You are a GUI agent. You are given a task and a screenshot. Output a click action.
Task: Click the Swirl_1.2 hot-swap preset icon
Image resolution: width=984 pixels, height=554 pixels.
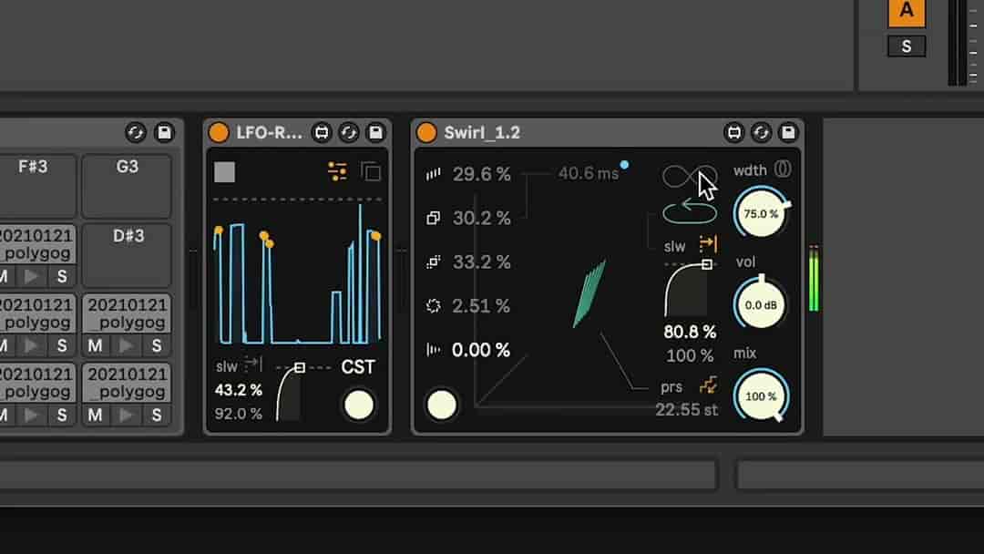pos(761,133)
